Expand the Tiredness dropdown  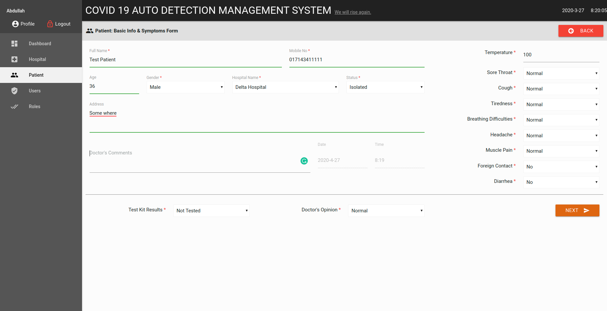pyautogui.click(x=561, y=105)
